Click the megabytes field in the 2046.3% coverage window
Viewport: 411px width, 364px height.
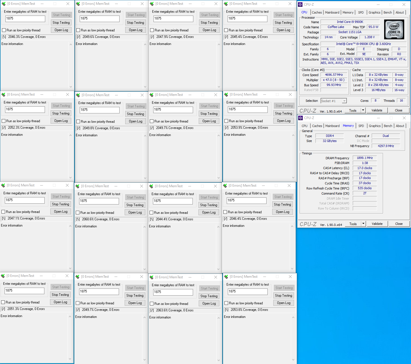click(x=25, y=19)
